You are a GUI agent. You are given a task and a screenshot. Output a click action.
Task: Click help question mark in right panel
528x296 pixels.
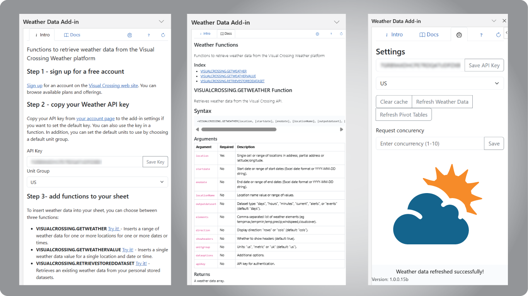481,35
